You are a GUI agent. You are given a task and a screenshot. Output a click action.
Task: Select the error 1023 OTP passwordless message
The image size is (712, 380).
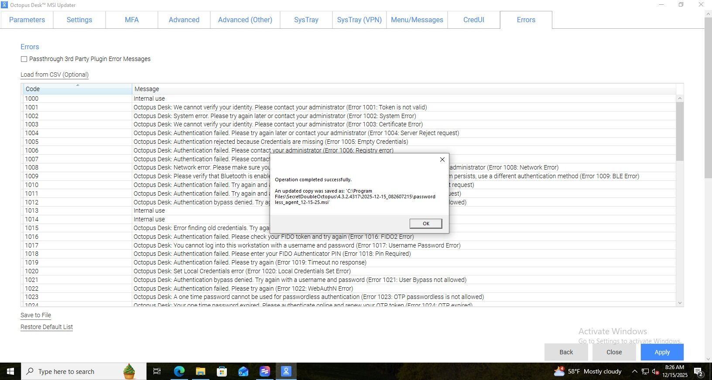309,297
